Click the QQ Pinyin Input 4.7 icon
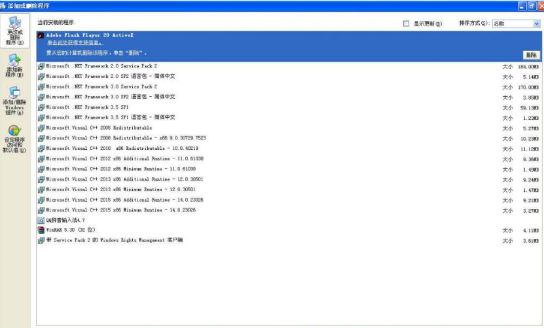Screen dimensions: 544x328 pos(41,220)
